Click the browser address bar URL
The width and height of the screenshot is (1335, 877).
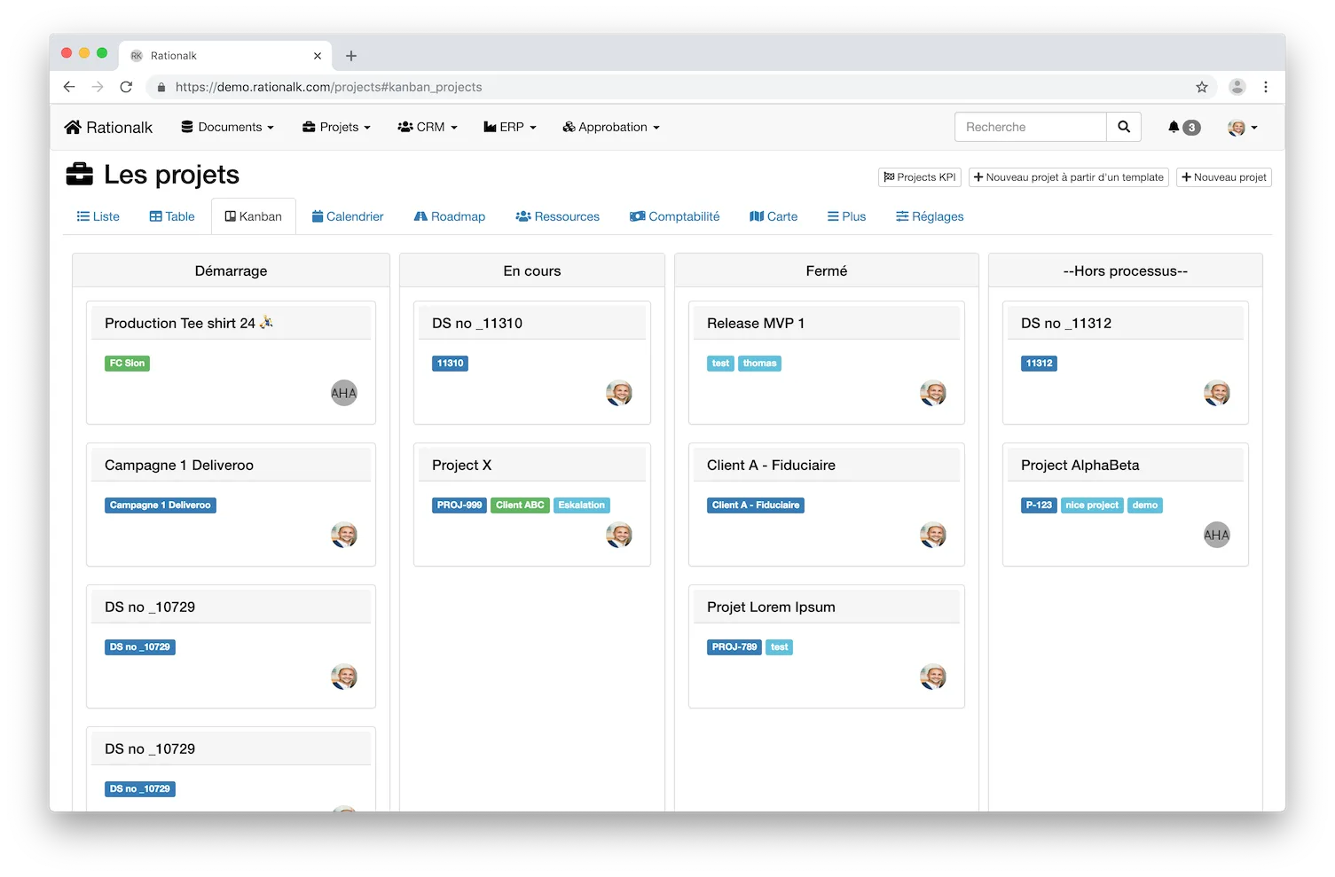[x=329, y=87]
